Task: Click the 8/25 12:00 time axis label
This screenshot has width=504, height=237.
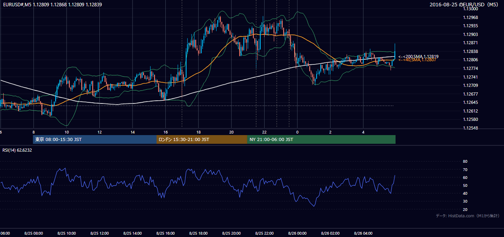Action: (99, 233)
